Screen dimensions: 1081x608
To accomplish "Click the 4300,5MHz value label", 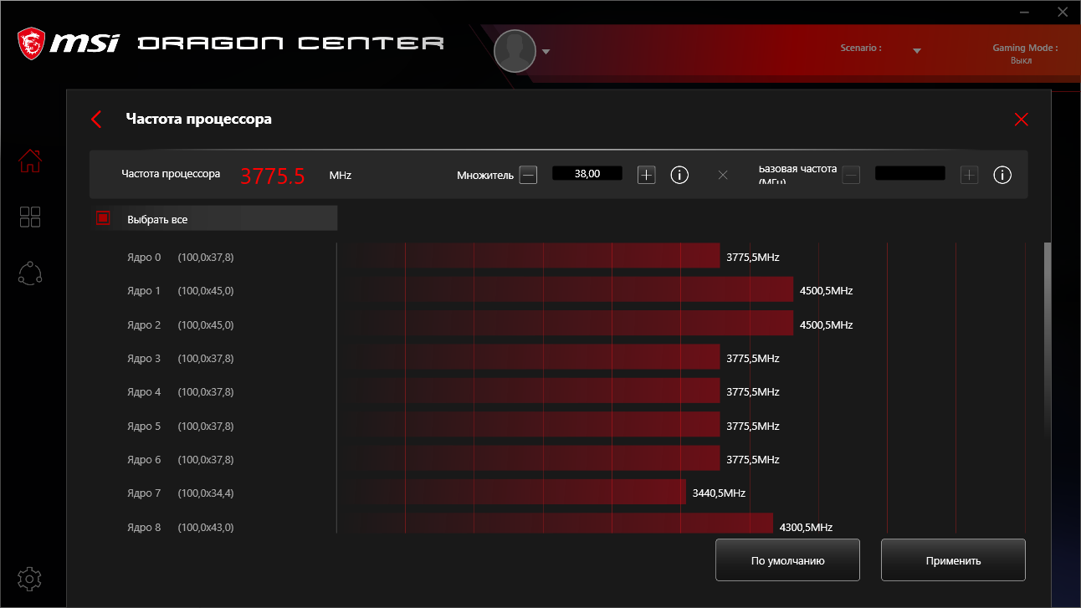I will [806, 527].
